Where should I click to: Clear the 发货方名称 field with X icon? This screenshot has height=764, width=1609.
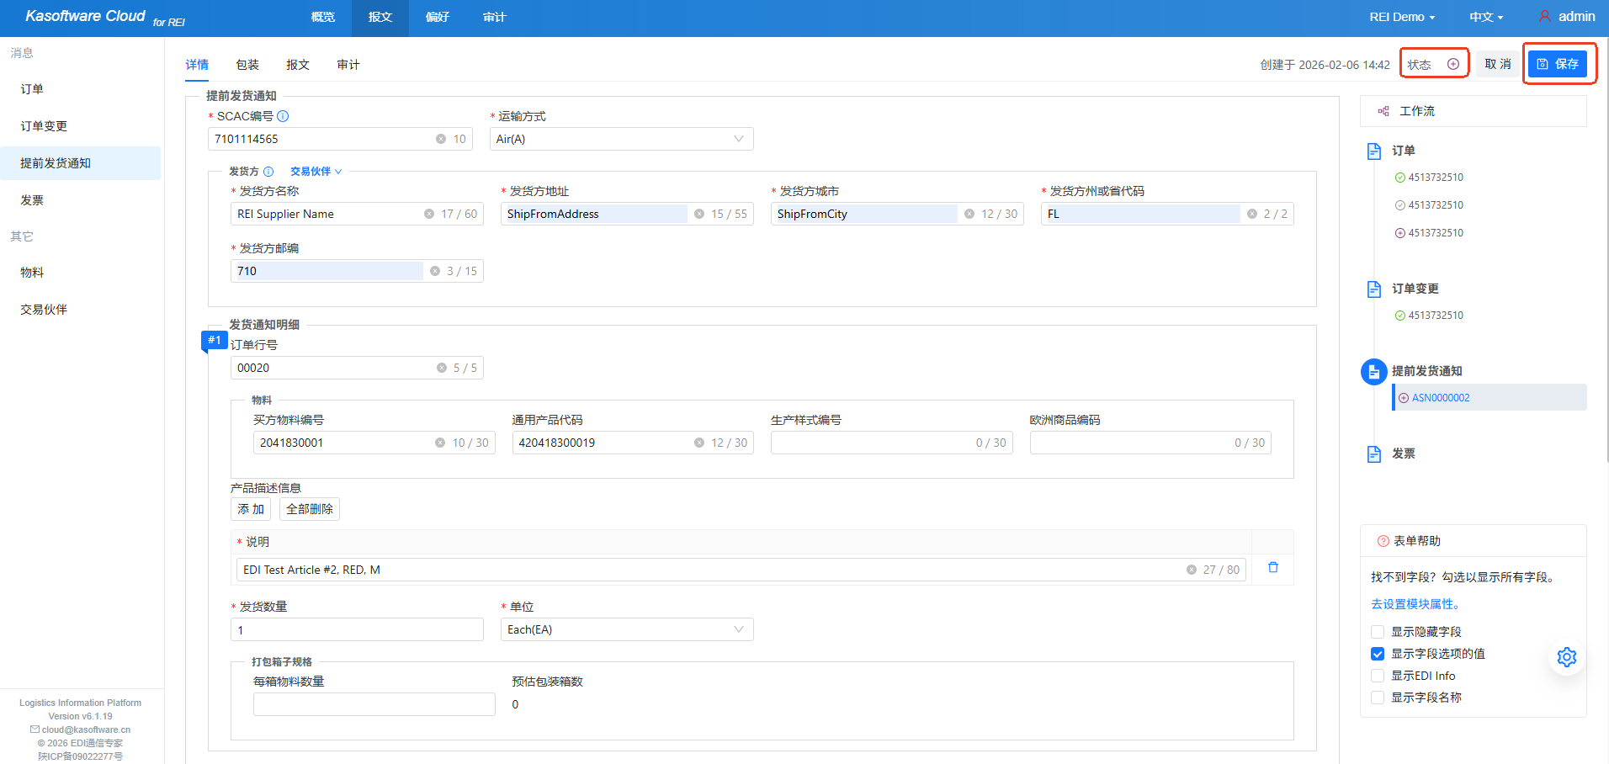428,214
